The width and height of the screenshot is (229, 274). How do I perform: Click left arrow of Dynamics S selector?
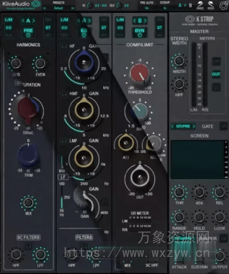(x=135, y=21)
